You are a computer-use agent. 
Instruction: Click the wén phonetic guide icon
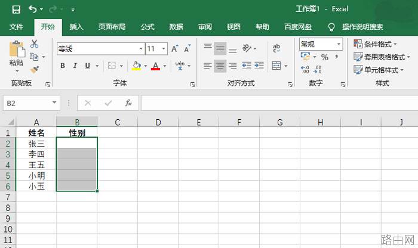[180, 66]
